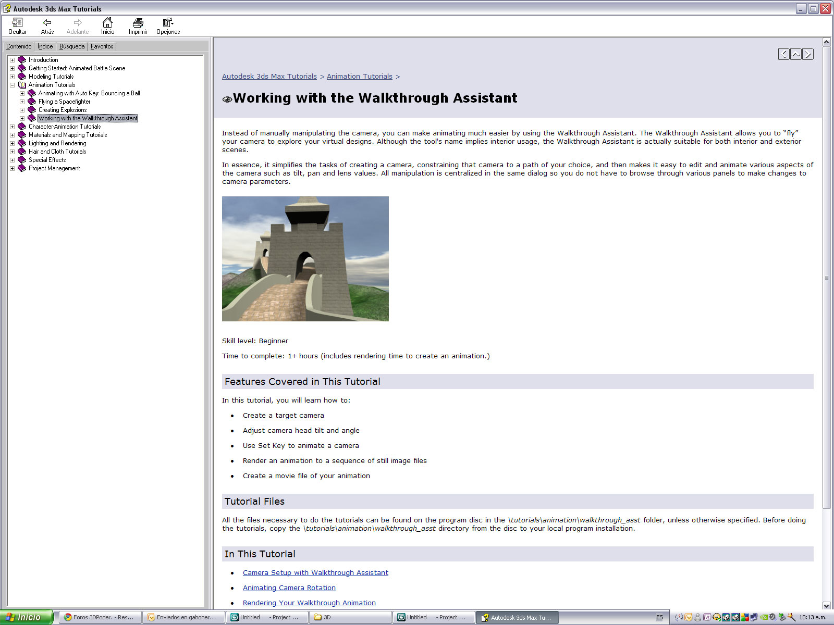
Task: Switch to the Enviados en gaboher taskbar window
Action: (183, 617)
